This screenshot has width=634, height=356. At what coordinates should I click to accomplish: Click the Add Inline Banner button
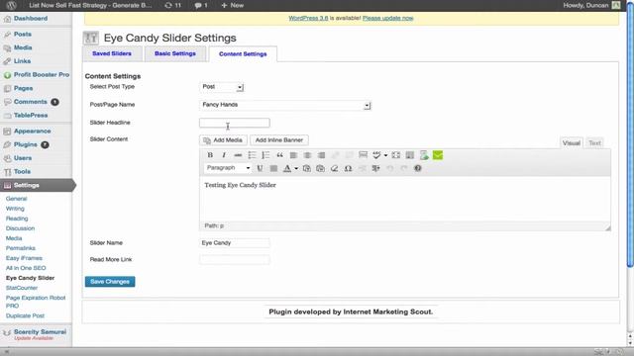[x=279, y=140]
